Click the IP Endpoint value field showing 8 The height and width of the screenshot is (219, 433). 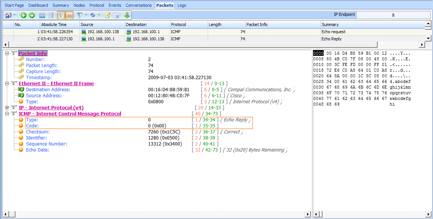[x=393, y=15]
